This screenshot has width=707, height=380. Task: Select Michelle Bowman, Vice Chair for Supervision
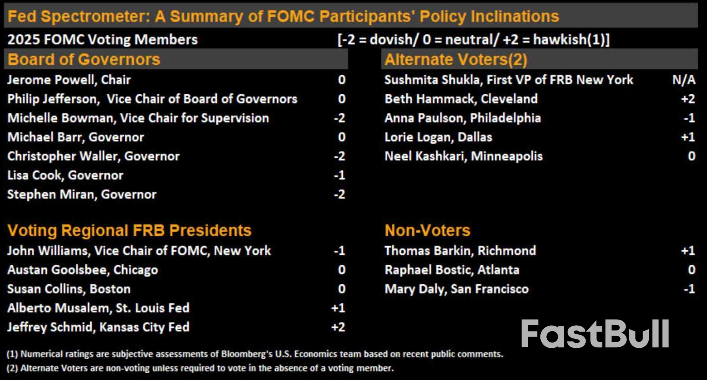(x=138, y=118)
